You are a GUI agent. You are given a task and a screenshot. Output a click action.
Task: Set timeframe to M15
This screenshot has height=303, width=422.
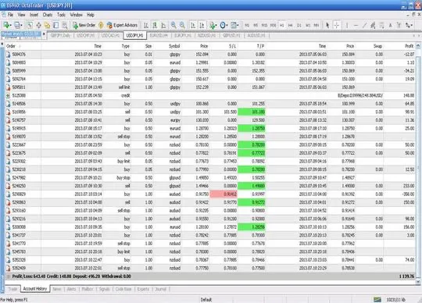point(264,25)
